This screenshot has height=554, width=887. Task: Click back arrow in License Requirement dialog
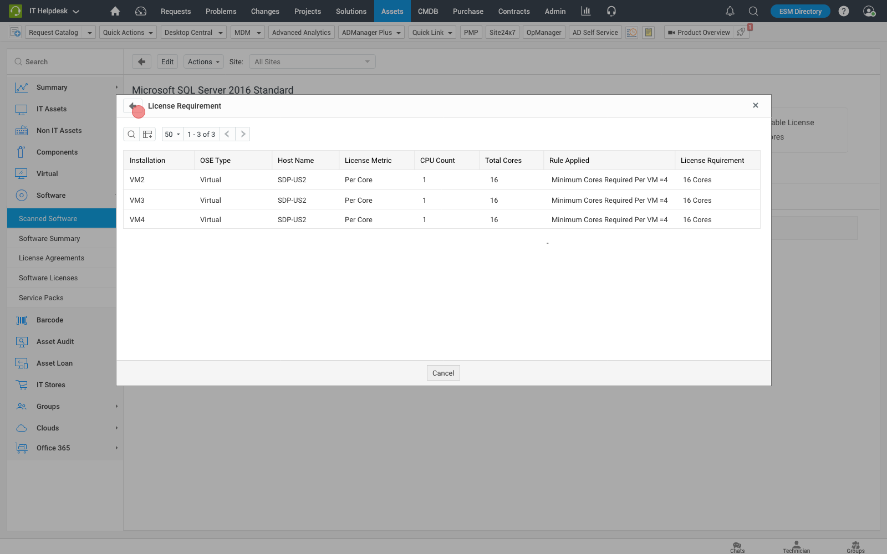tap(132, 106)
